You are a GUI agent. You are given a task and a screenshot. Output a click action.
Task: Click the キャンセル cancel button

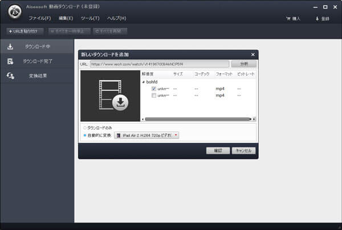(243, 151)
